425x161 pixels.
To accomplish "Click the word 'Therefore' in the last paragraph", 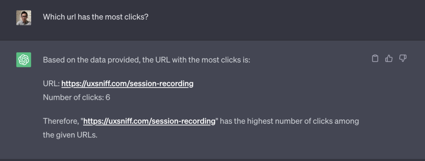I will 61,121.
